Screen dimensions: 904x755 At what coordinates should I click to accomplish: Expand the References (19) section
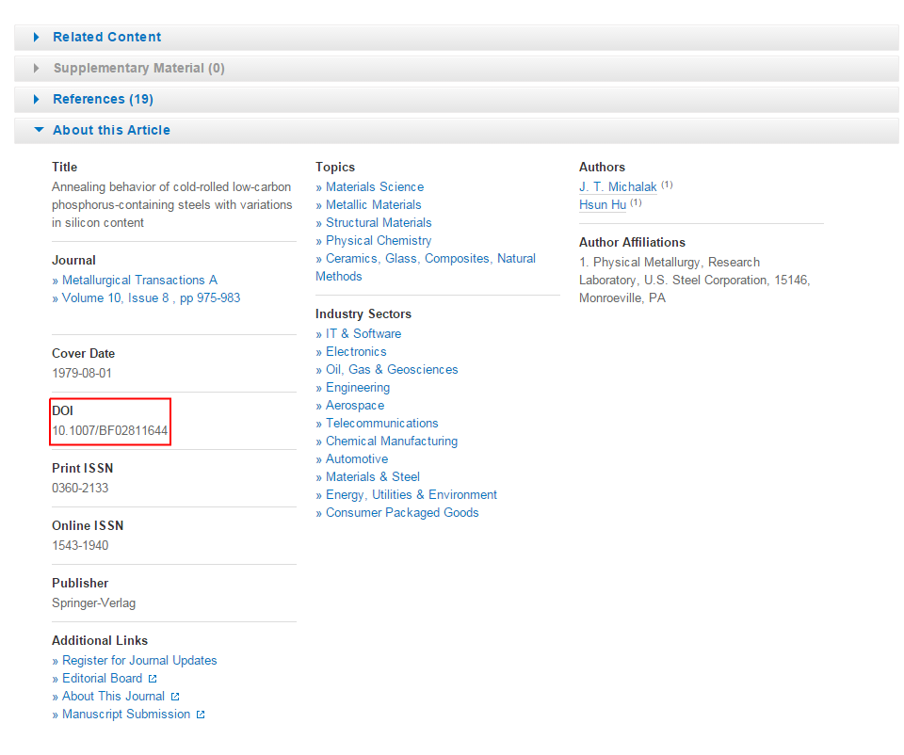pos(103,99)
